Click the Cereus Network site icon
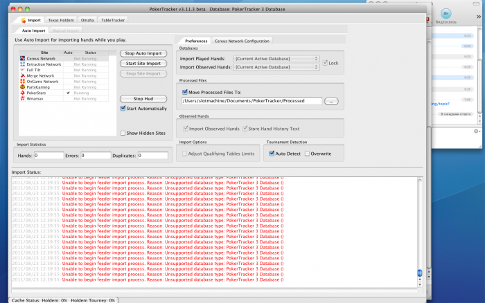The width and height of the screenshot is (485, 303). 22,58
